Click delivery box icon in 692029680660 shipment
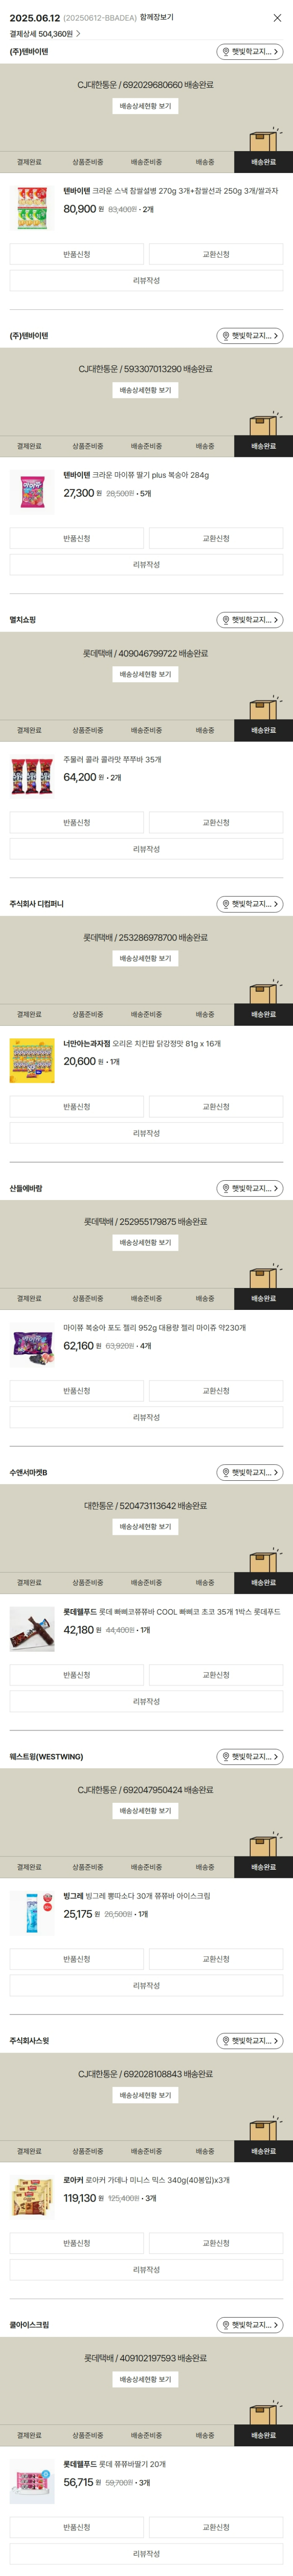 click(263, 139)
